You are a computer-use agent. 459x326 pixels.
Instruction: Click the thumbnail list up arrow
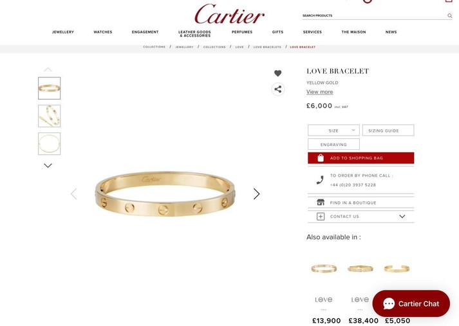click(48, 69)
